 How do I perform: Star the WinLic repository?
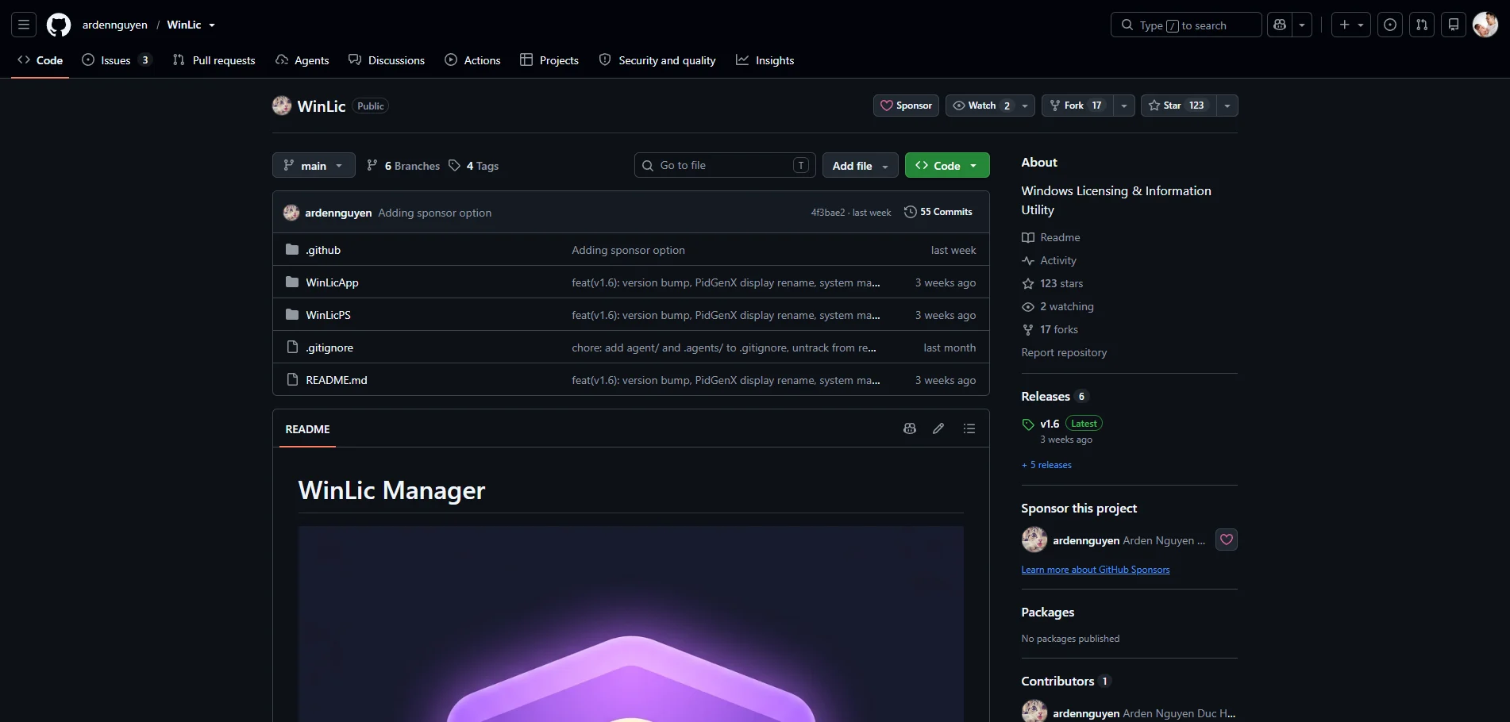click(1178, 106)
